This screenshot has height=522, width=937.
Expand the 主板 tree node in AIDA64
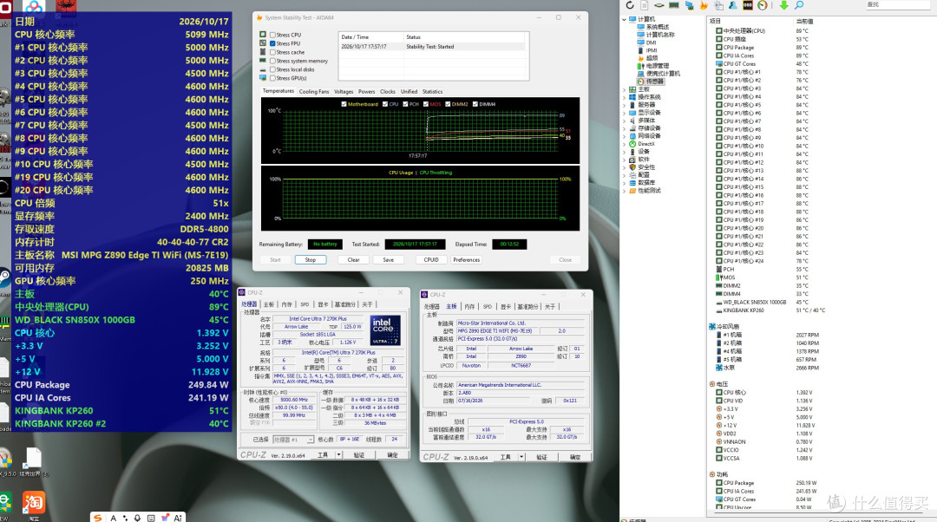tap(625, 89)
